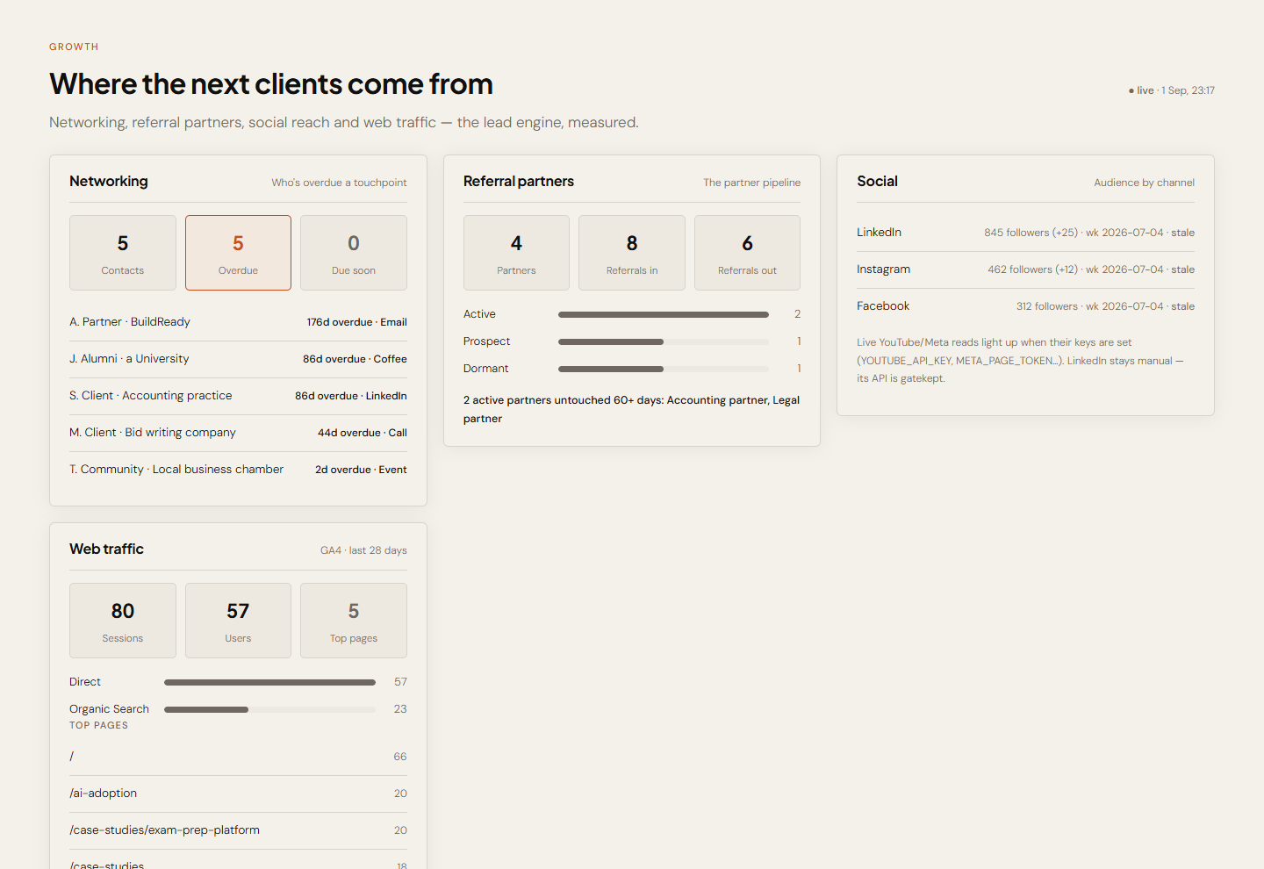Click the '86d overdue · Coffee' status
This screenshot has width=1264, height=869.
tap(355, 359)
